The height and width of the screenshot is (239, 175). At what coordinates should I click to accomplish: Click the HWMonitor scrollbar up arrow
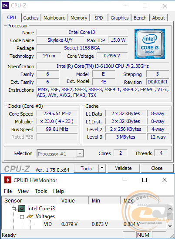tap(170, 209)
